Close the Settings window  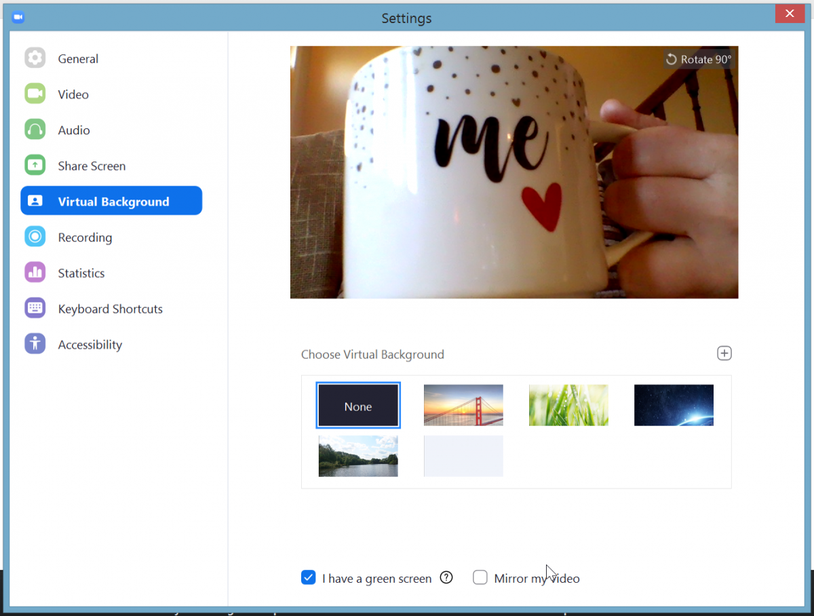(790, 14)
